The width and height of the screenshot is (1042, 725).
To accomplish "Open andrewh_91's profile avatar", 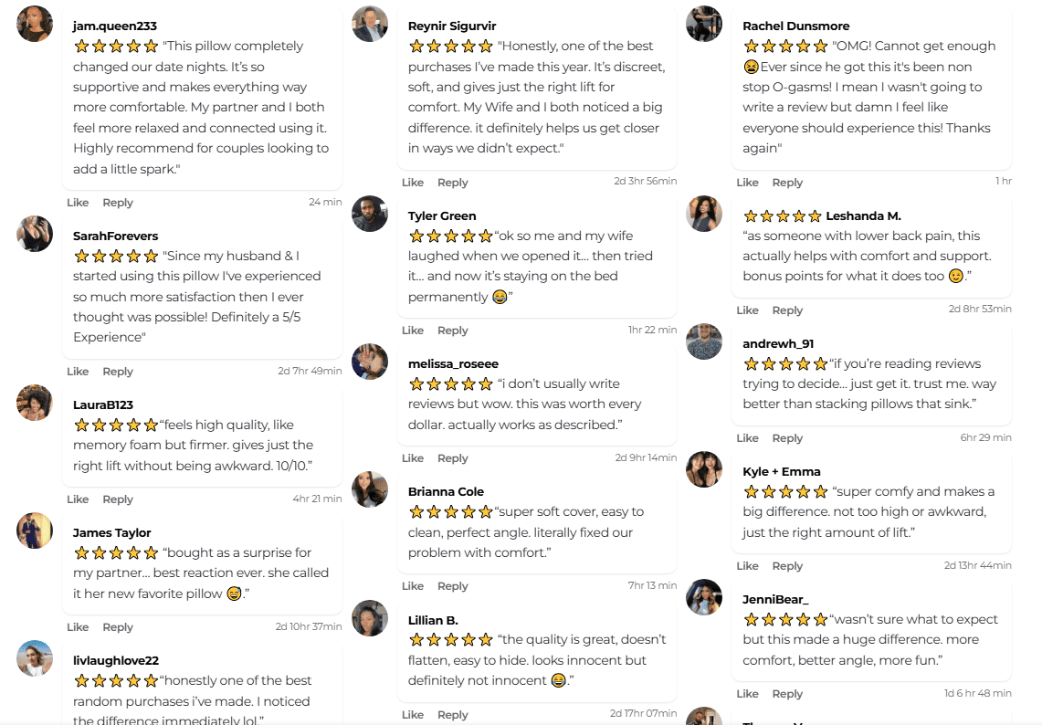I will [704, 341].
